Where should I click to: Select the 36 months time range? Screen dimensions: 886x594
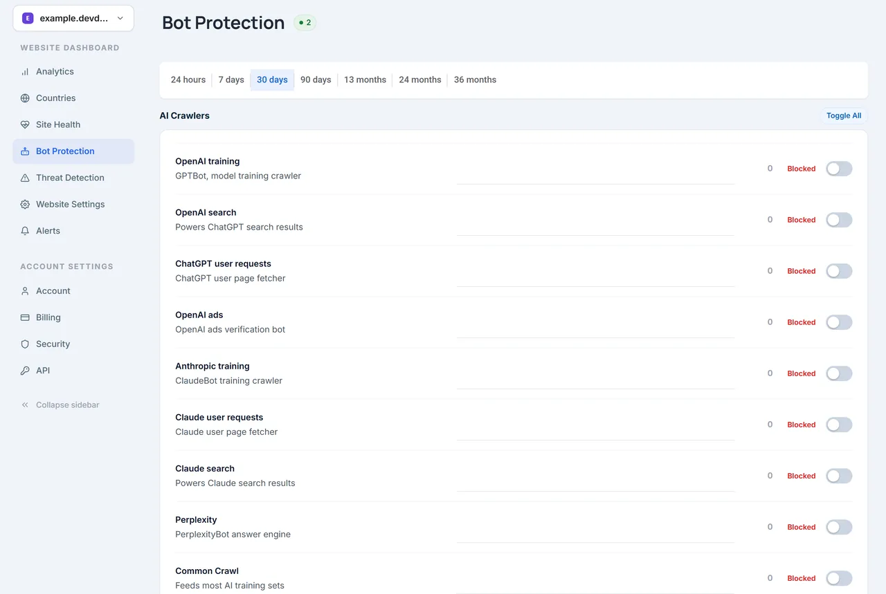tap(475, 80)
